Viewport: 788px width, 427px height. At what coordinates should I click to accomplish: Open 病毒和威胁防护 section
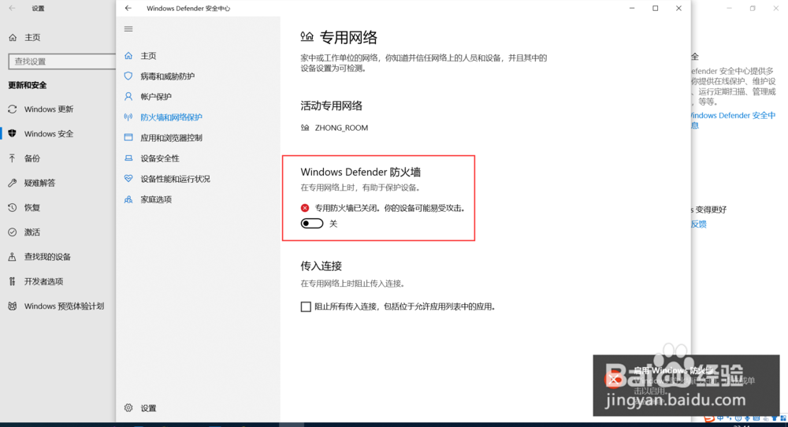(167, 76)
